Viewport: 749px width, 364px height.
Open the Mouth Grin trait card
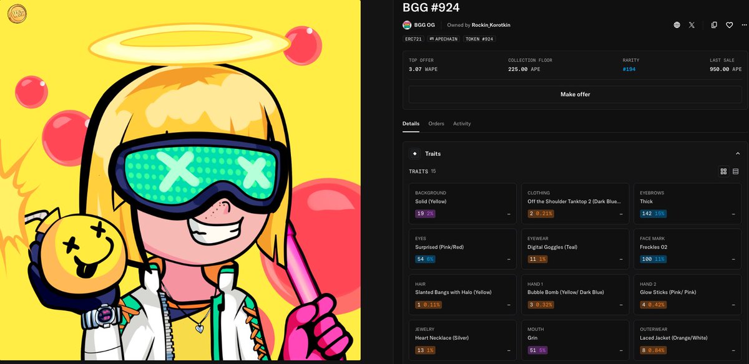click(575, 340)
